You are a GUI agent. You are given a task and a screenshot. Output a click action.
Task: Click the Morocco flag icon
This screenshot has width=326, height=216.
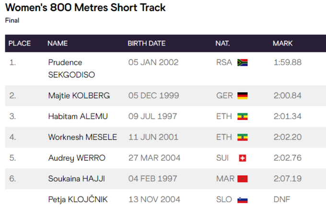point(243,179)
